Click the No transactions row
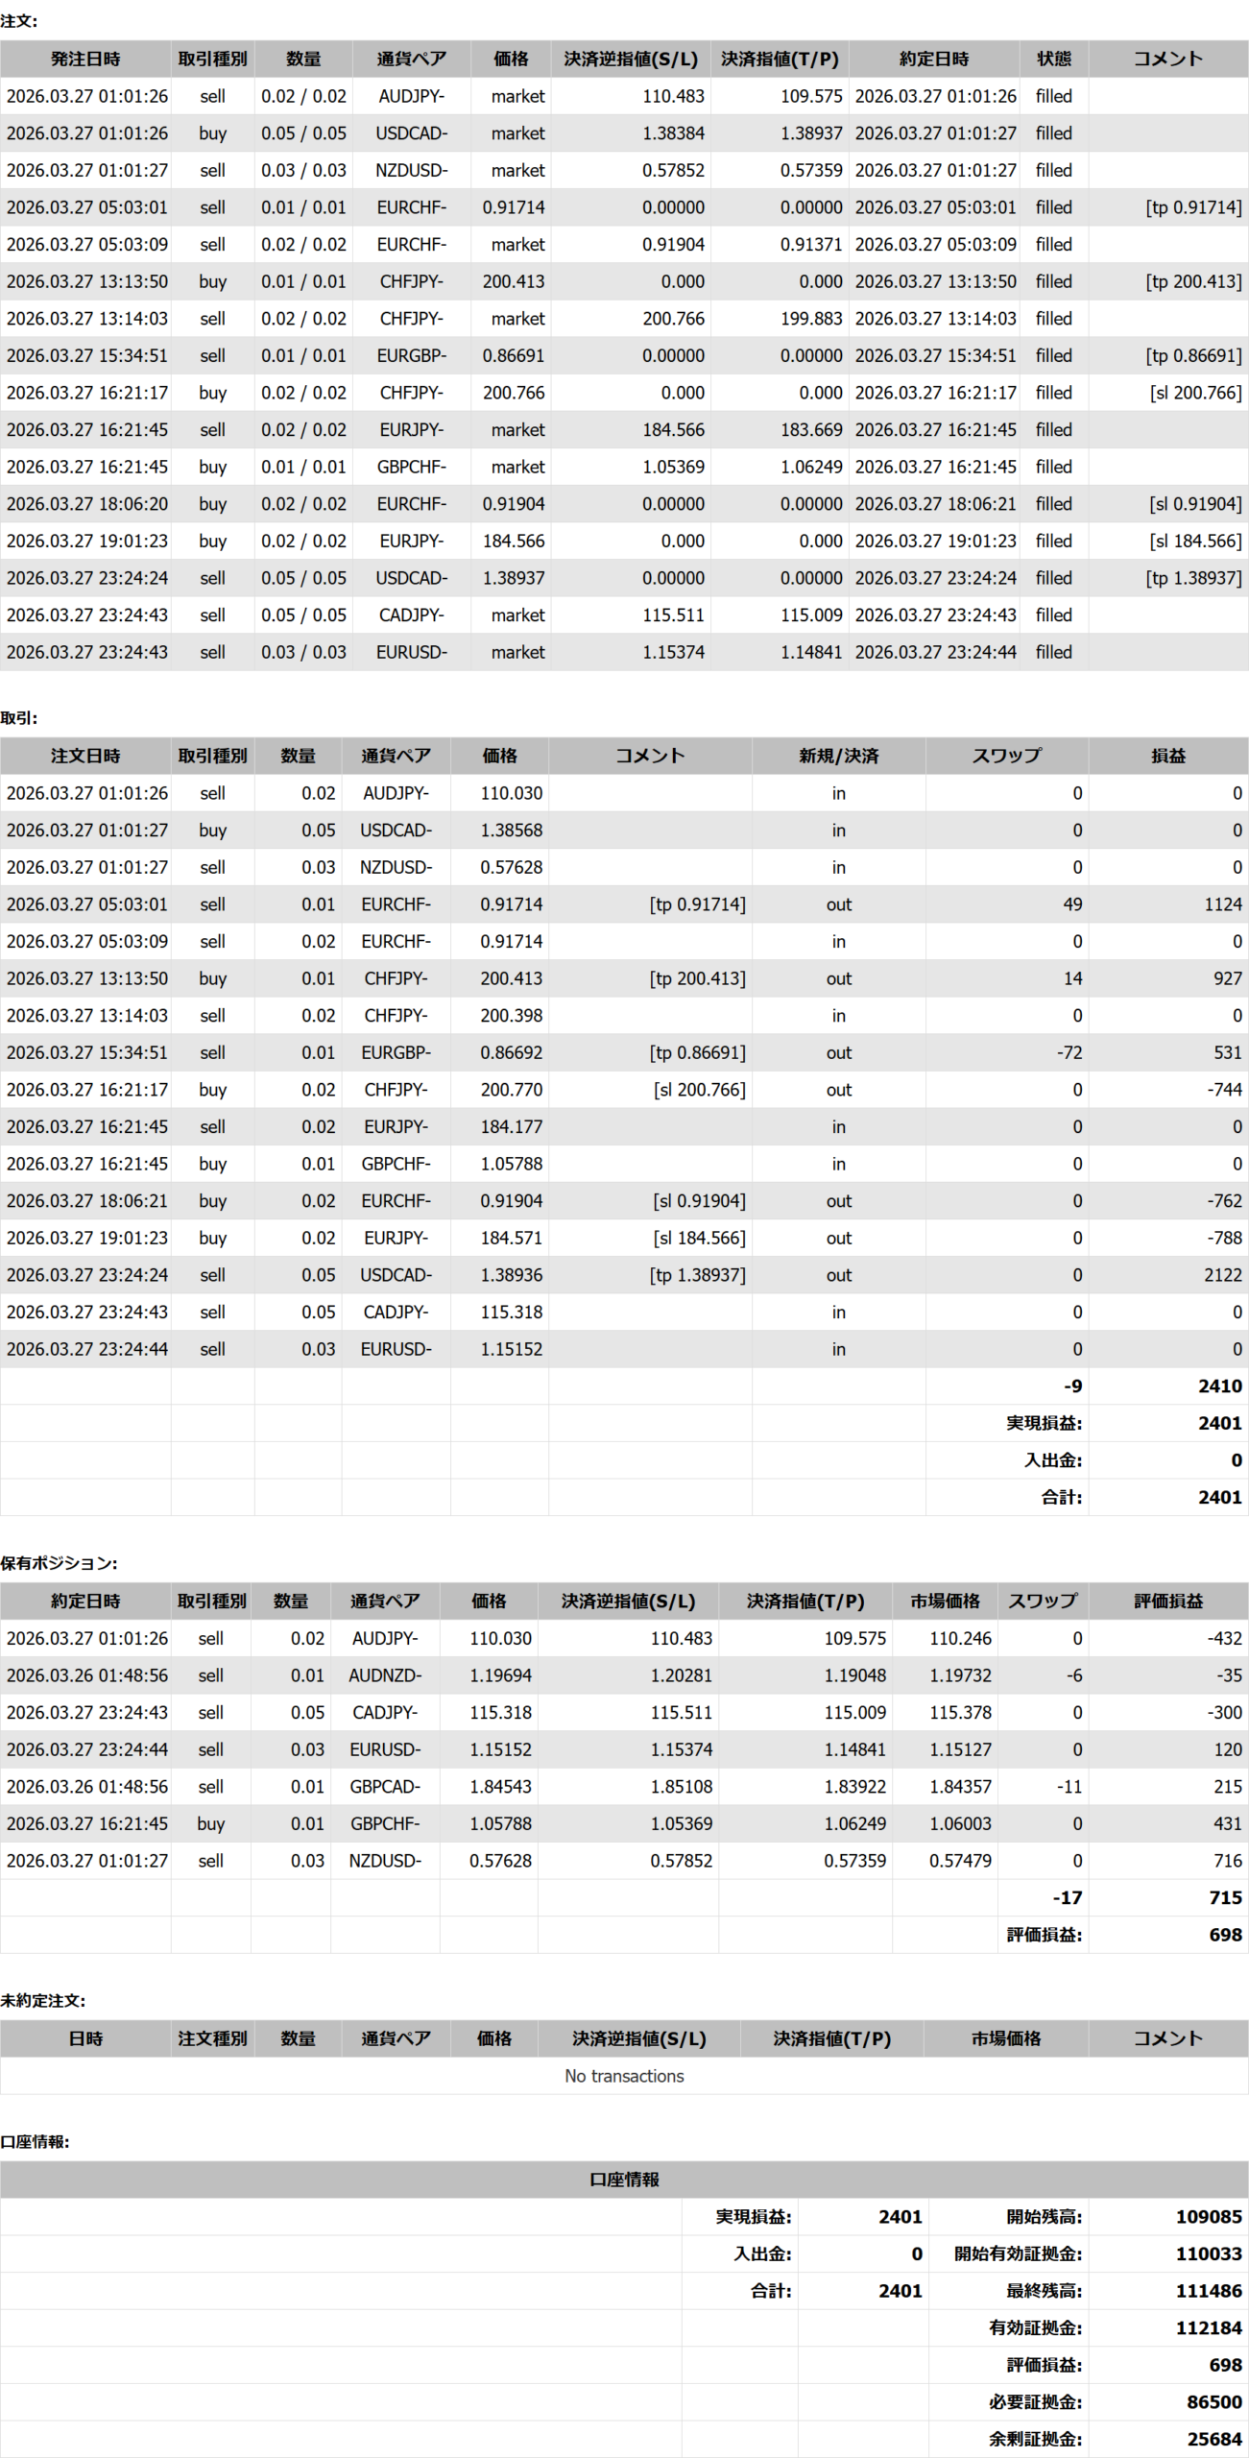This screenshot has height=2458, width=1249. click(x=624, y=2076)
